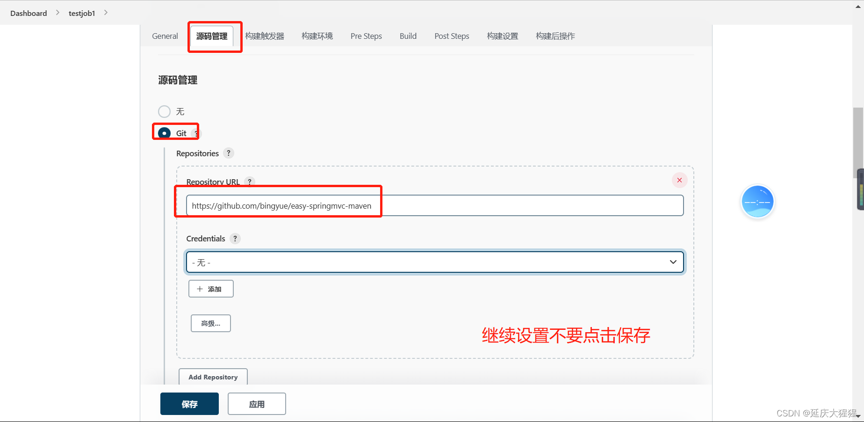Image resolution: width=864 pixels, height=422 pixels.
Task: Click the chevron after testjob1 in breadcrumb
Action: tap(106, 13)
